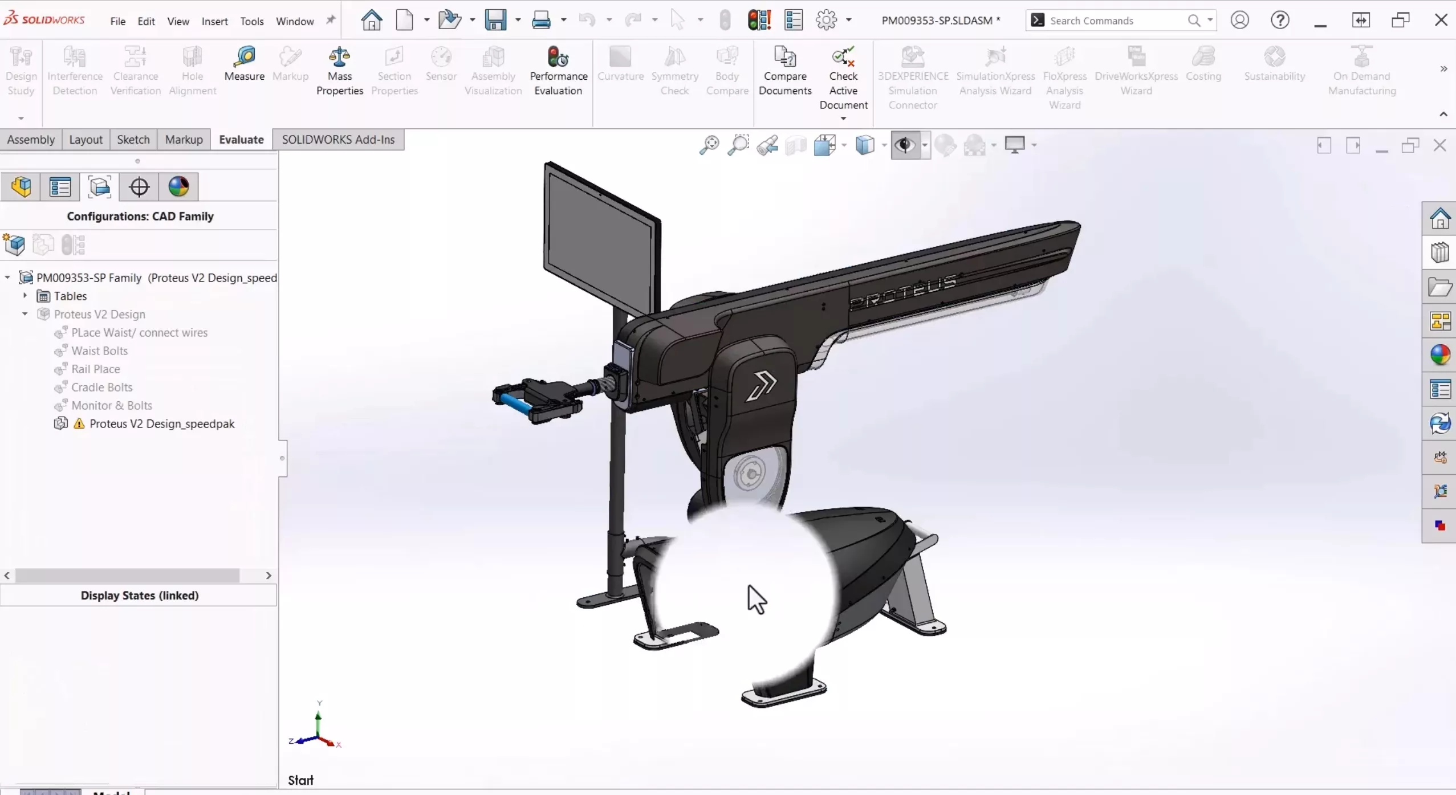Open Compare Documents tool

pyautogui.click(x=785, y=72)
